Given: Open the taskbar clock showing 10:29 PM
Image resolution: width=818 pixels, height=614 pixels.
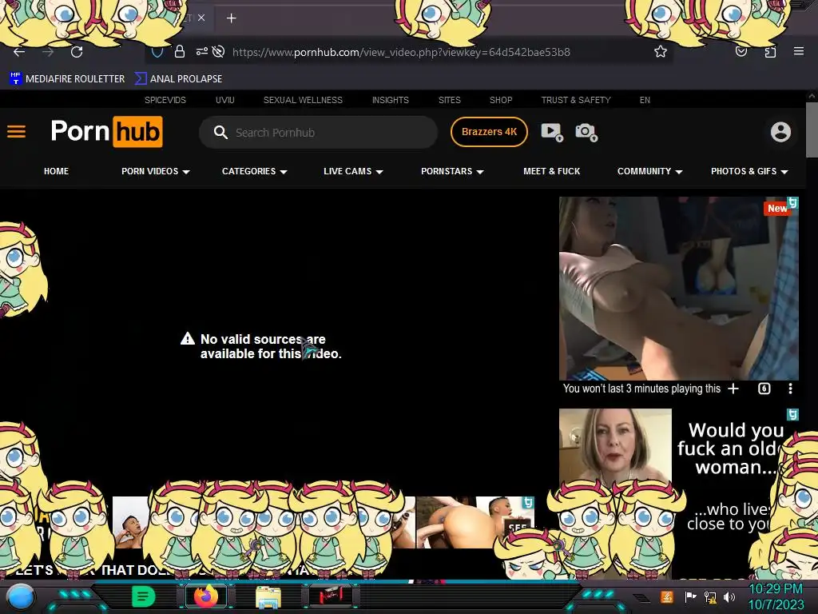Looking at the screenshot, I should pos(776,596).
